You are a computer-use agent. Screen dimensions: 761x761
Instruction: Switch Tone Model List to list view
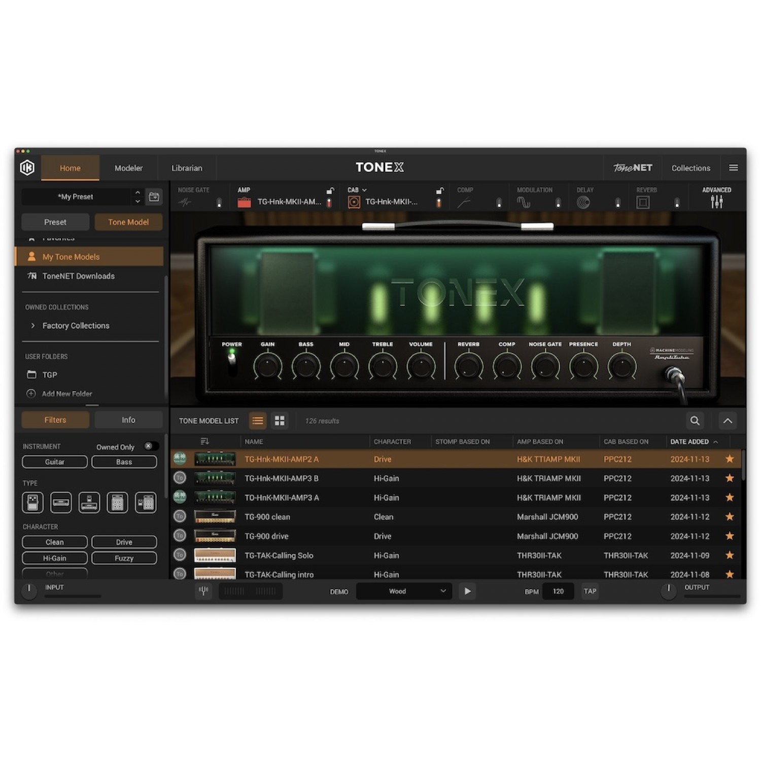pos(258,421)
